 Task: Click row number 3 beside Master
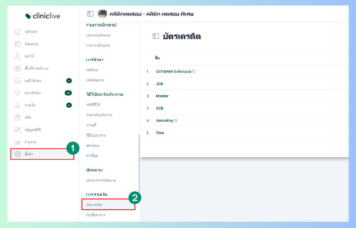tap(147, 96)
